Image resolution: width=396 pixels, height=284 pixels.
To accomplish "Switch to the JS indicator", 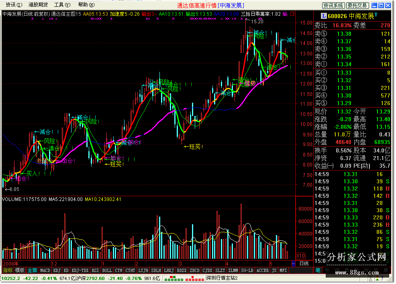I will point(274,270).
